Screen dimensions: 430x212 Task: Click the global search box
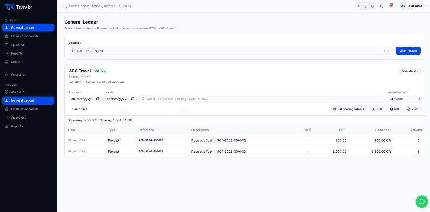pos(104,6)
